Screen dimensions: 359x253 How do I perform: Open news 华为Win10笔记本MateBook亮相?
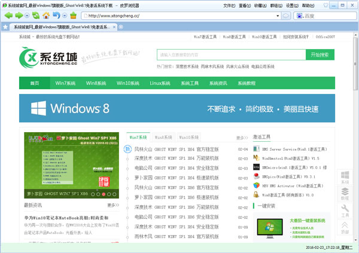[66, 218]
